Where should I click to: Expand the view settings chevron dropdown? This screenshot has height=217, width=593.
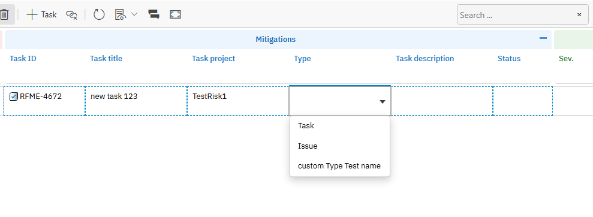click(x=134, y=14)
